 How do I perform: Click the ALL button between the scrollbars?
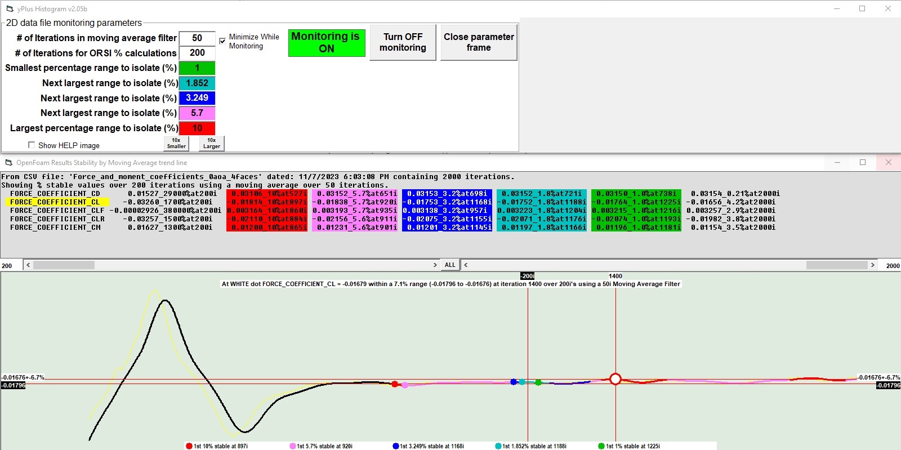[x=450, y=265]
